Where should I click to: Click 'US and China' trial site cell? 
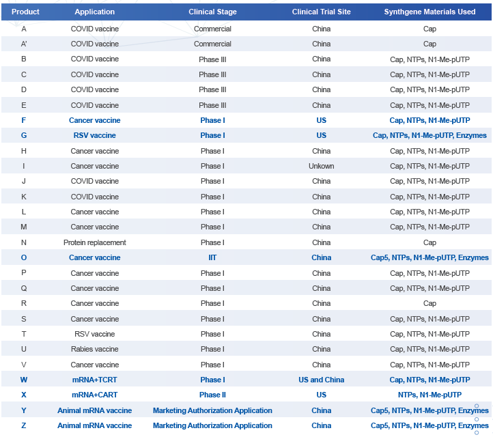point(322,380)
